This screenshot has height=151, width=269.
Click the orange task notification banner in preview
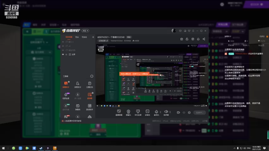[x=134, y=74]
